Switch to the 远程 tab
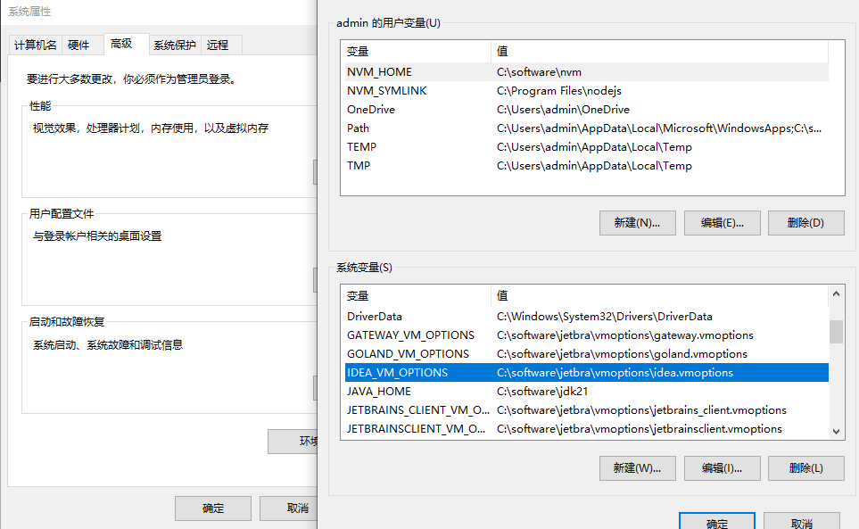This screenshot has width=859, height=529. (218, 45)
